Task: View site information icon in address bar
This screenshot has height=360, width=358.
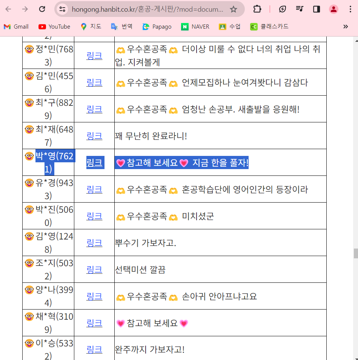Action: point(62,9)
